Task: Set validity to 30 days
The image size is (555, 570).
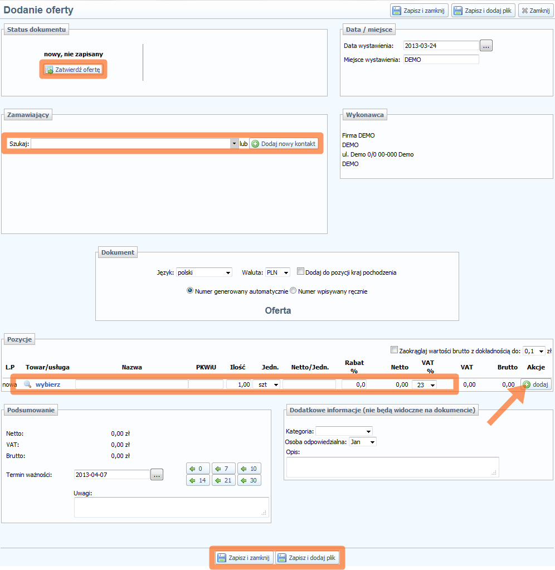Action: click(249, 480)
